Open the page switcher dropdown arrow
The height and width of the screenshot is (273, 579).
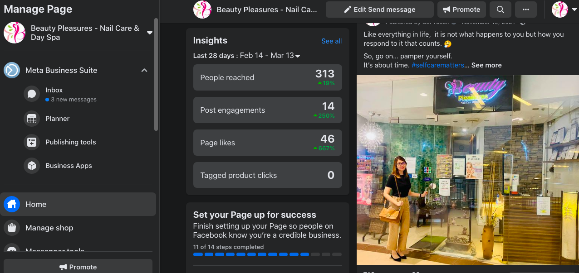pyautogui.click(x=149, y=33)
